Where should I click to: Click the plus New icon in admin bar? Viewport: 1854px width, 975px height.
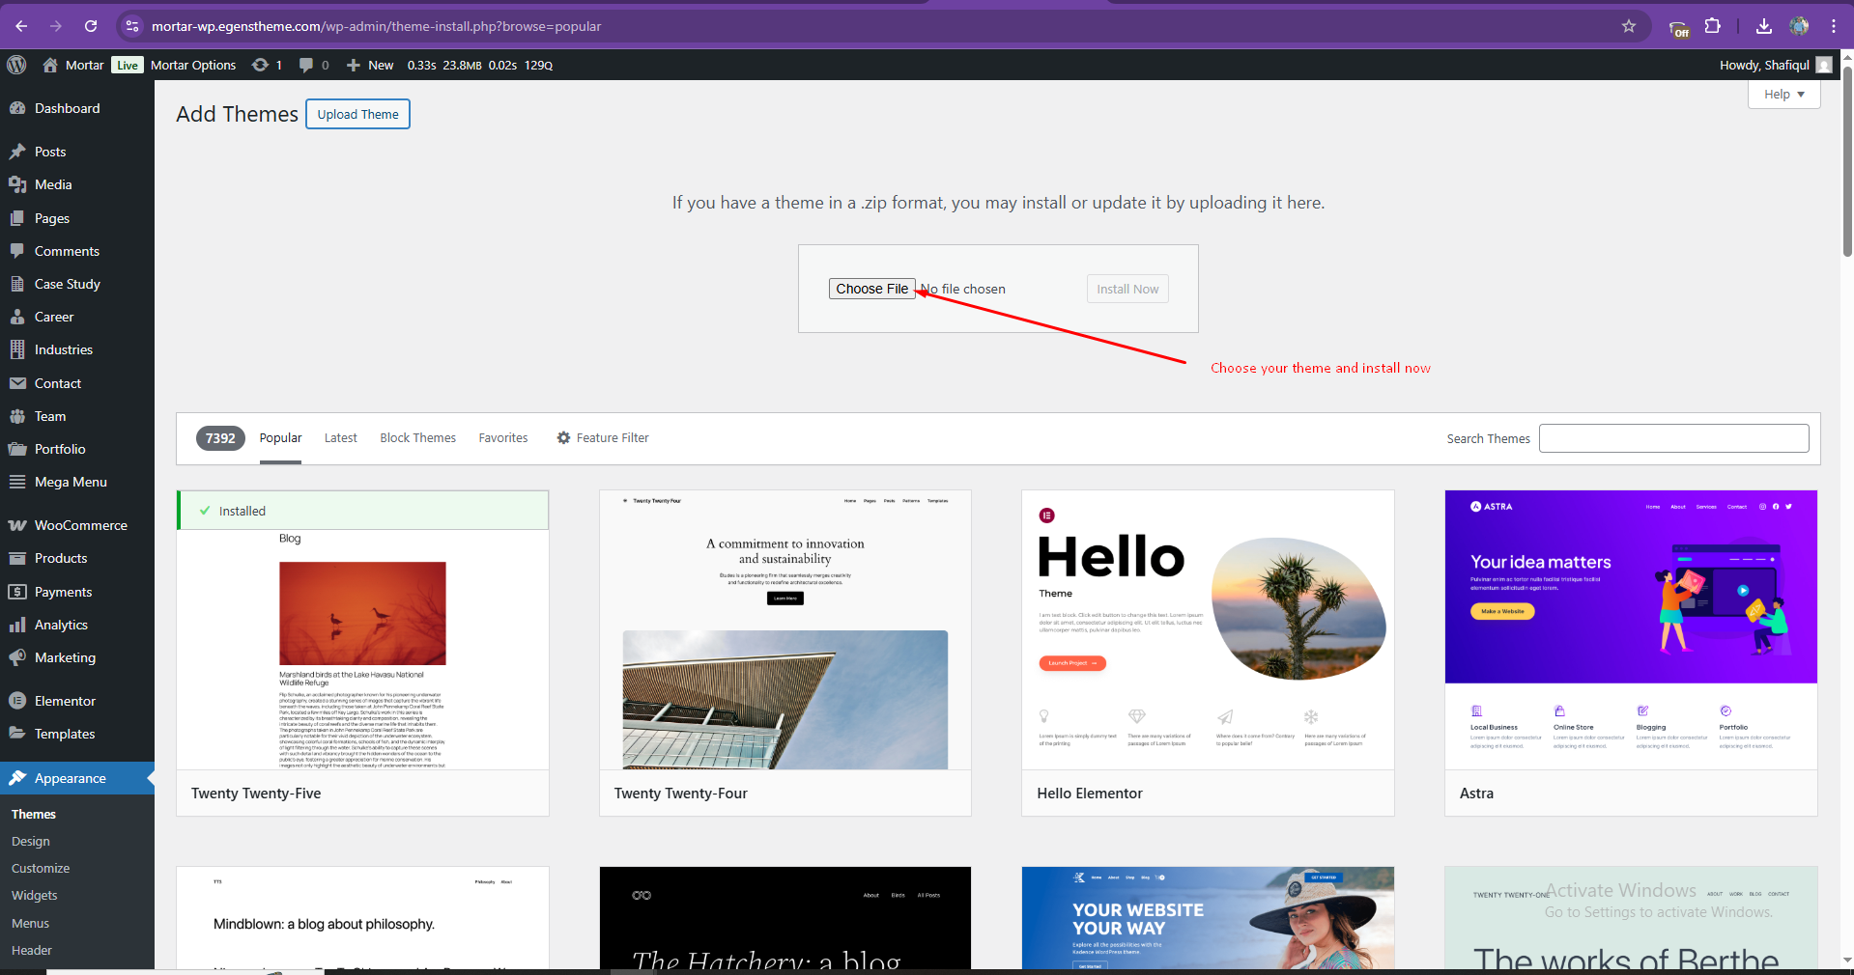[354, 65]
